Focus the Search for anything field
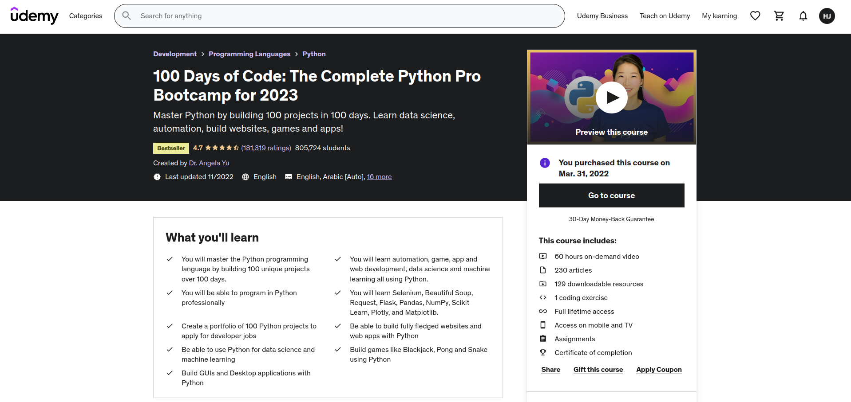The height and width of the screenshot is (402, 851). (x=340, y=16)
